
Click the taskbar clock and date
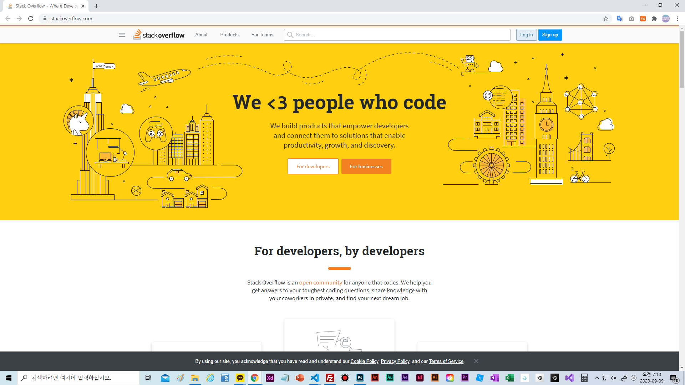click(x=651, y=378)
